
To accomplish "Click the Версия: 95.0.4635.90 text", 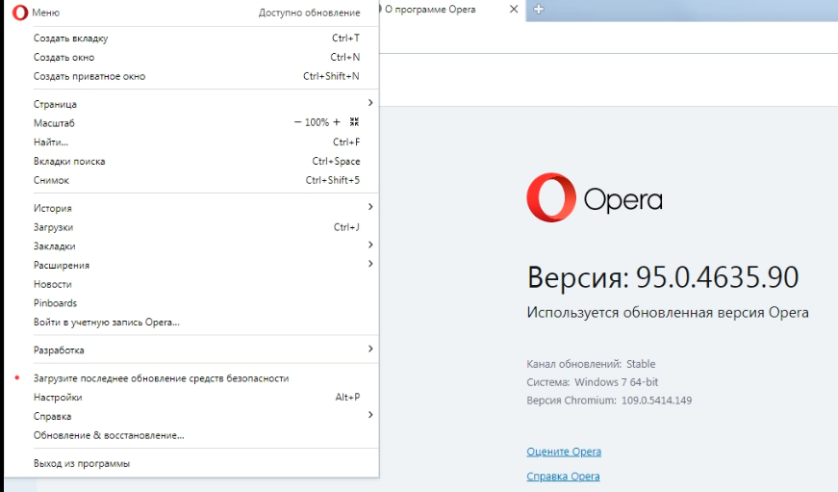I will pos(663,277).
